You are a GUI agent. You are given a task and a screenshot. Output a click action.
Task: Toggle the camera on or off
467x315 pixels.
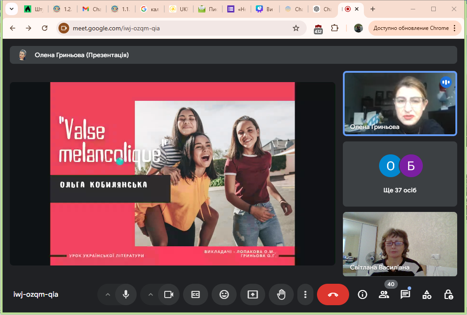168,294
